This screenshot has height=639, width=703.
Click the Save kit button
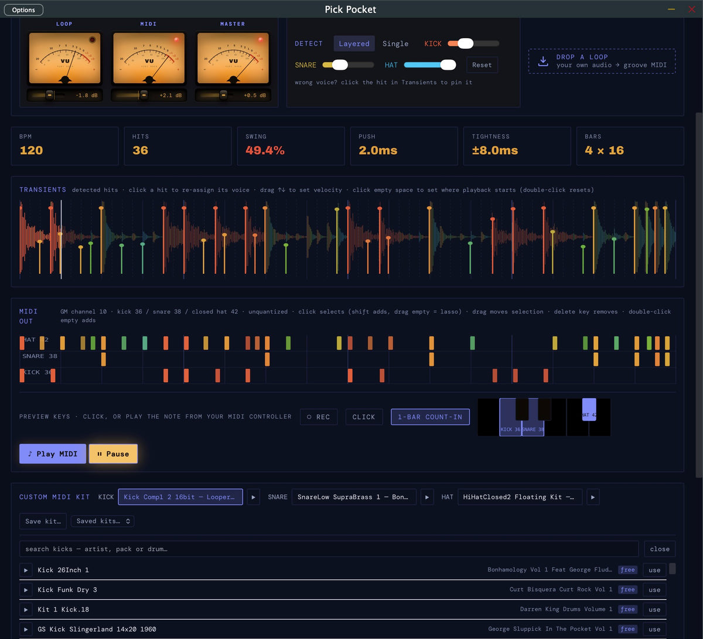point(43,521)
